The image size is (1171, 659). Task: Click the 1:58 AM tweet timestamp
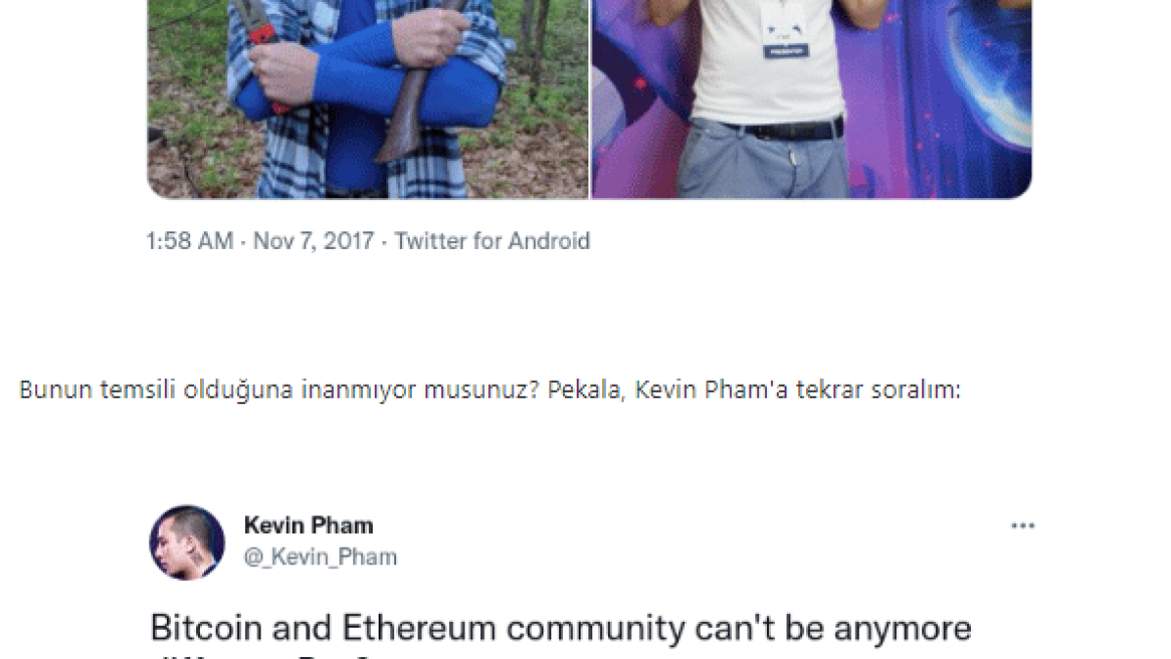189,241
